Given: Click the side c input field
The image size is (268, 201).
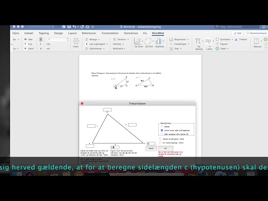Looking at the screenshot, I should pyautogui.click(x=91, y=126).
